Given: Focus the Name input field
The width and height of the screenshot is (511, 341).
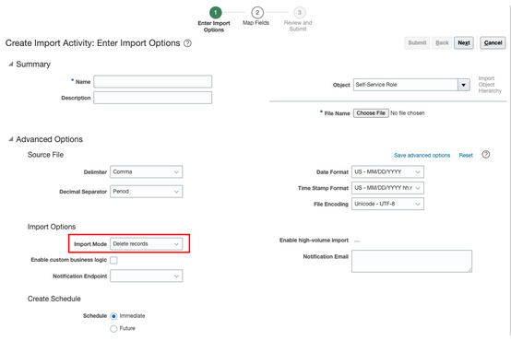Looking at the screenshot, I should pyautogui.click(x=153, y=82).
